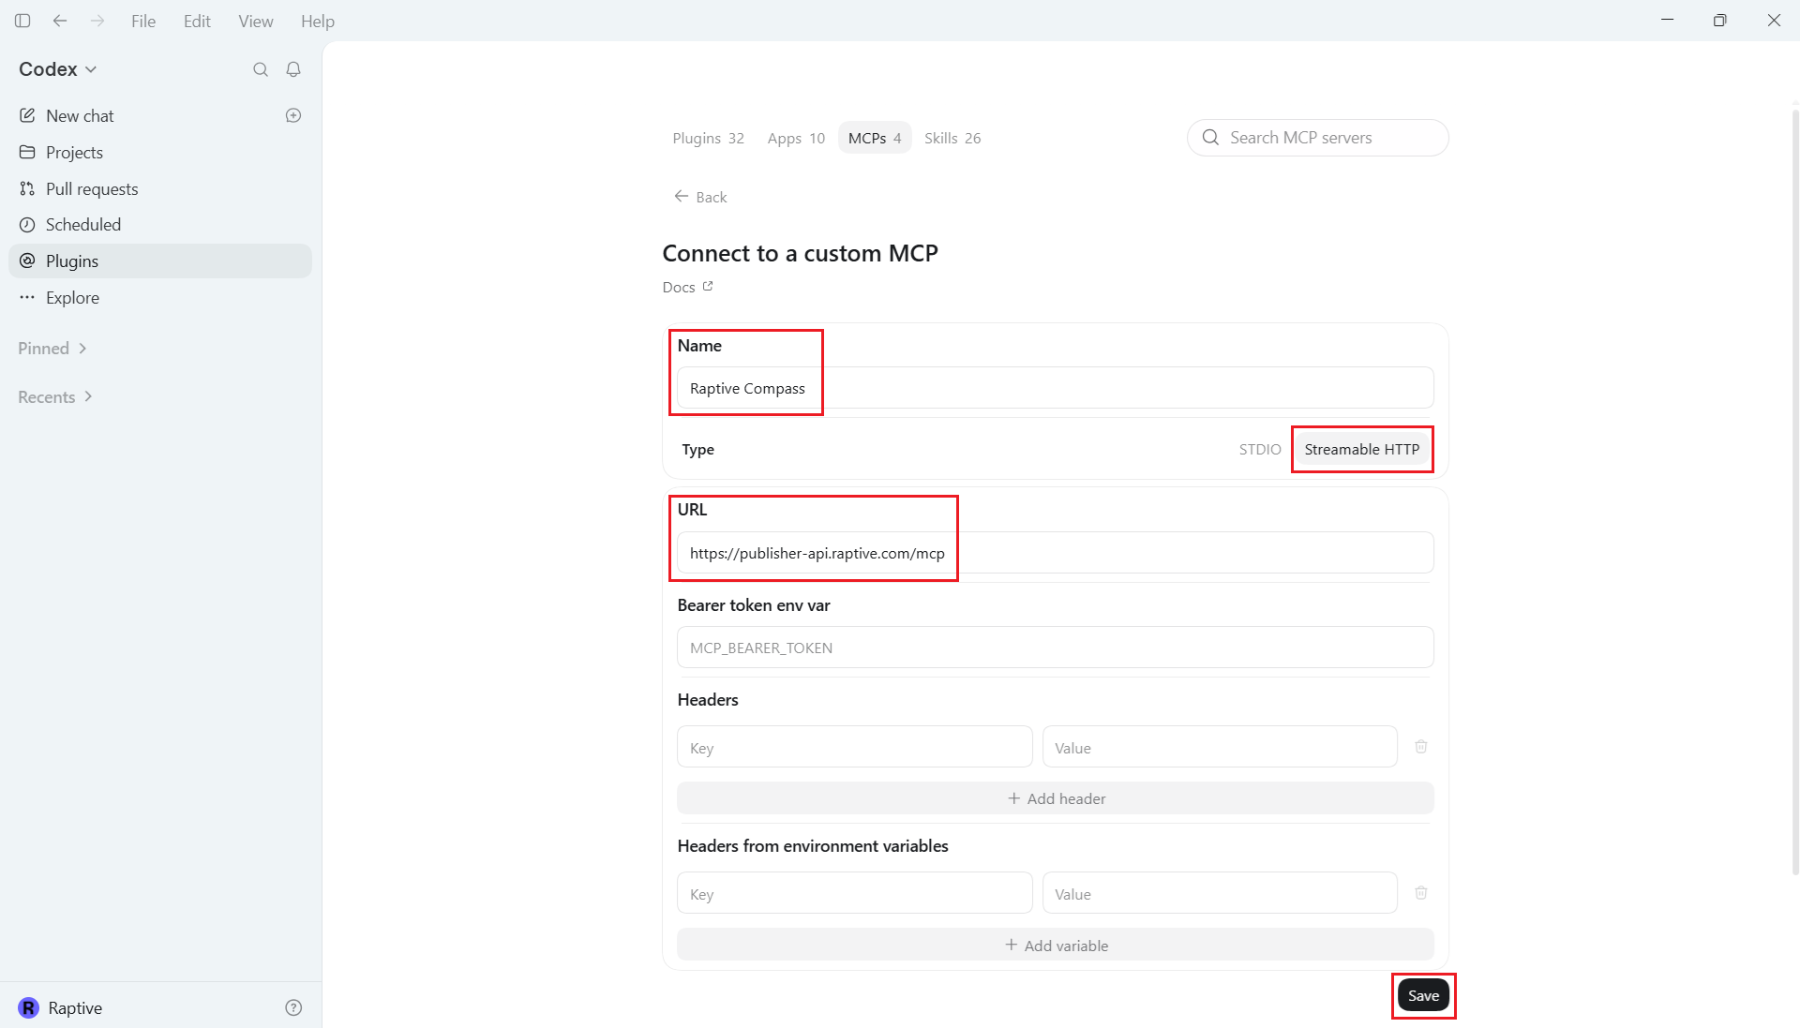
Task: Open the sidebar search icon
Action: (x=261, y=69)
